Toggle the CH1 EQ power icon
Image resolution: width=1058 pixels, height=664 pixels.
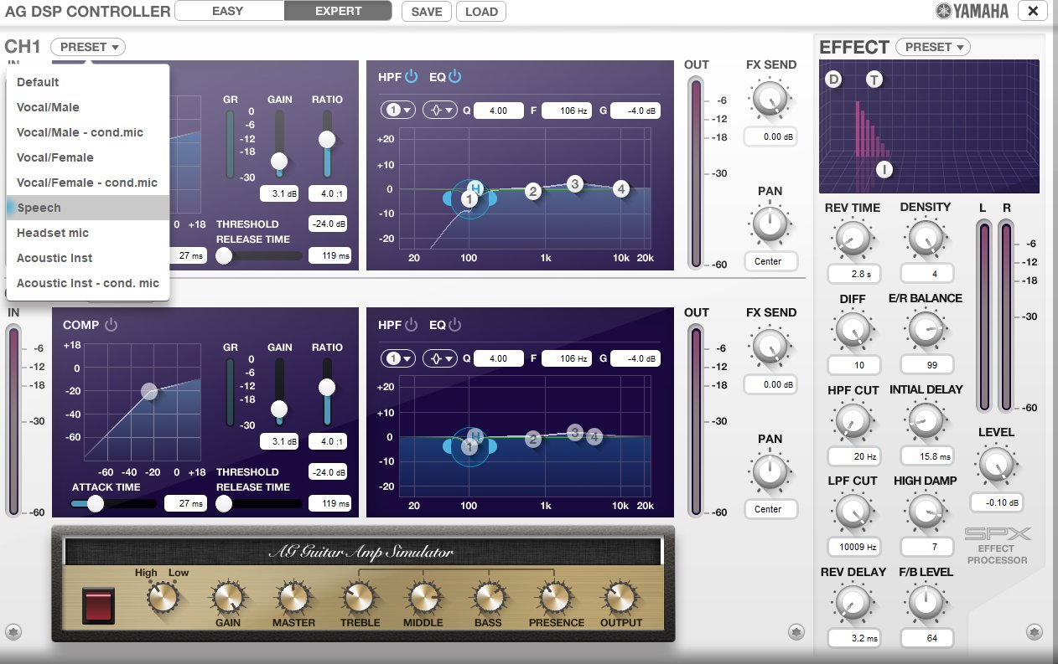point(454,77)
